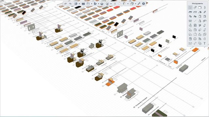209x117 pixels.
Task: Click the Undo arrow in the toolbar
Action: pyautogui.click(x=65, y=4)
